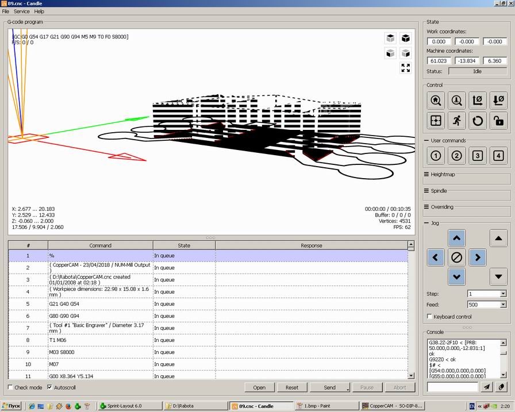Switch to CopperCAM window in taskbar
515x412 pixels.
[392, 406]
